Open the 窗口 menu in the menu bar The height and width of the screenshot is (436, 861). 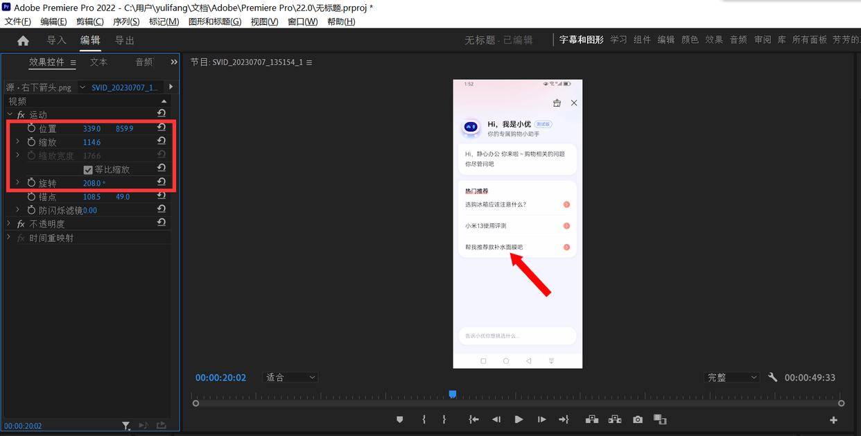[x=302, y=21]
